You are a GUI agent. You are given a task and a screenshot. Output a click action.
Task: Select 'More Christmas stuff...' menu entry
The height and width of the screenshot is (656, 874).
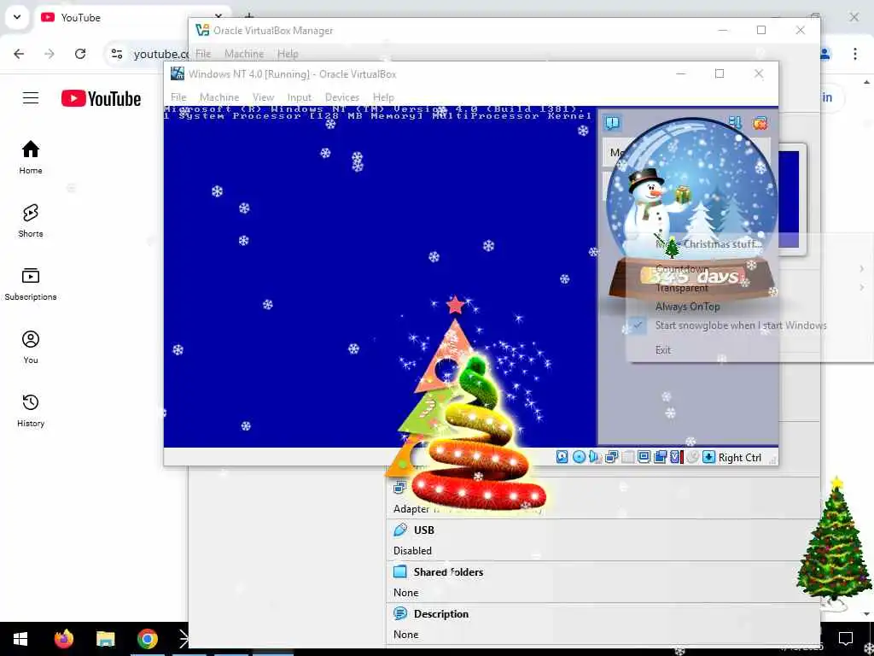[709, 243]
